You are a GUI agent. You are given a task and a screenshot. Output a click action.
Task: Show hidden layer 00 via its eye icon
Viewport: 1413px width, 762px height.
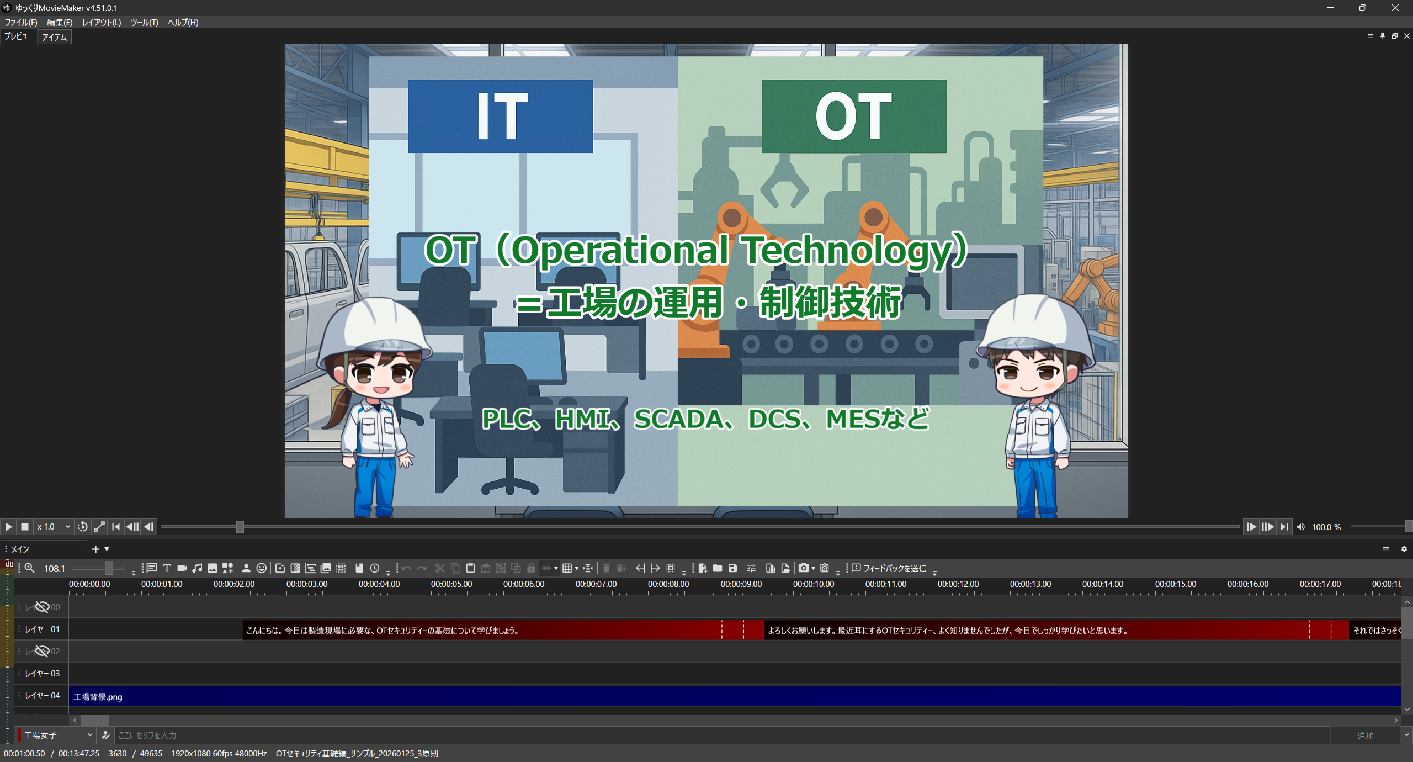click(42, 607)
